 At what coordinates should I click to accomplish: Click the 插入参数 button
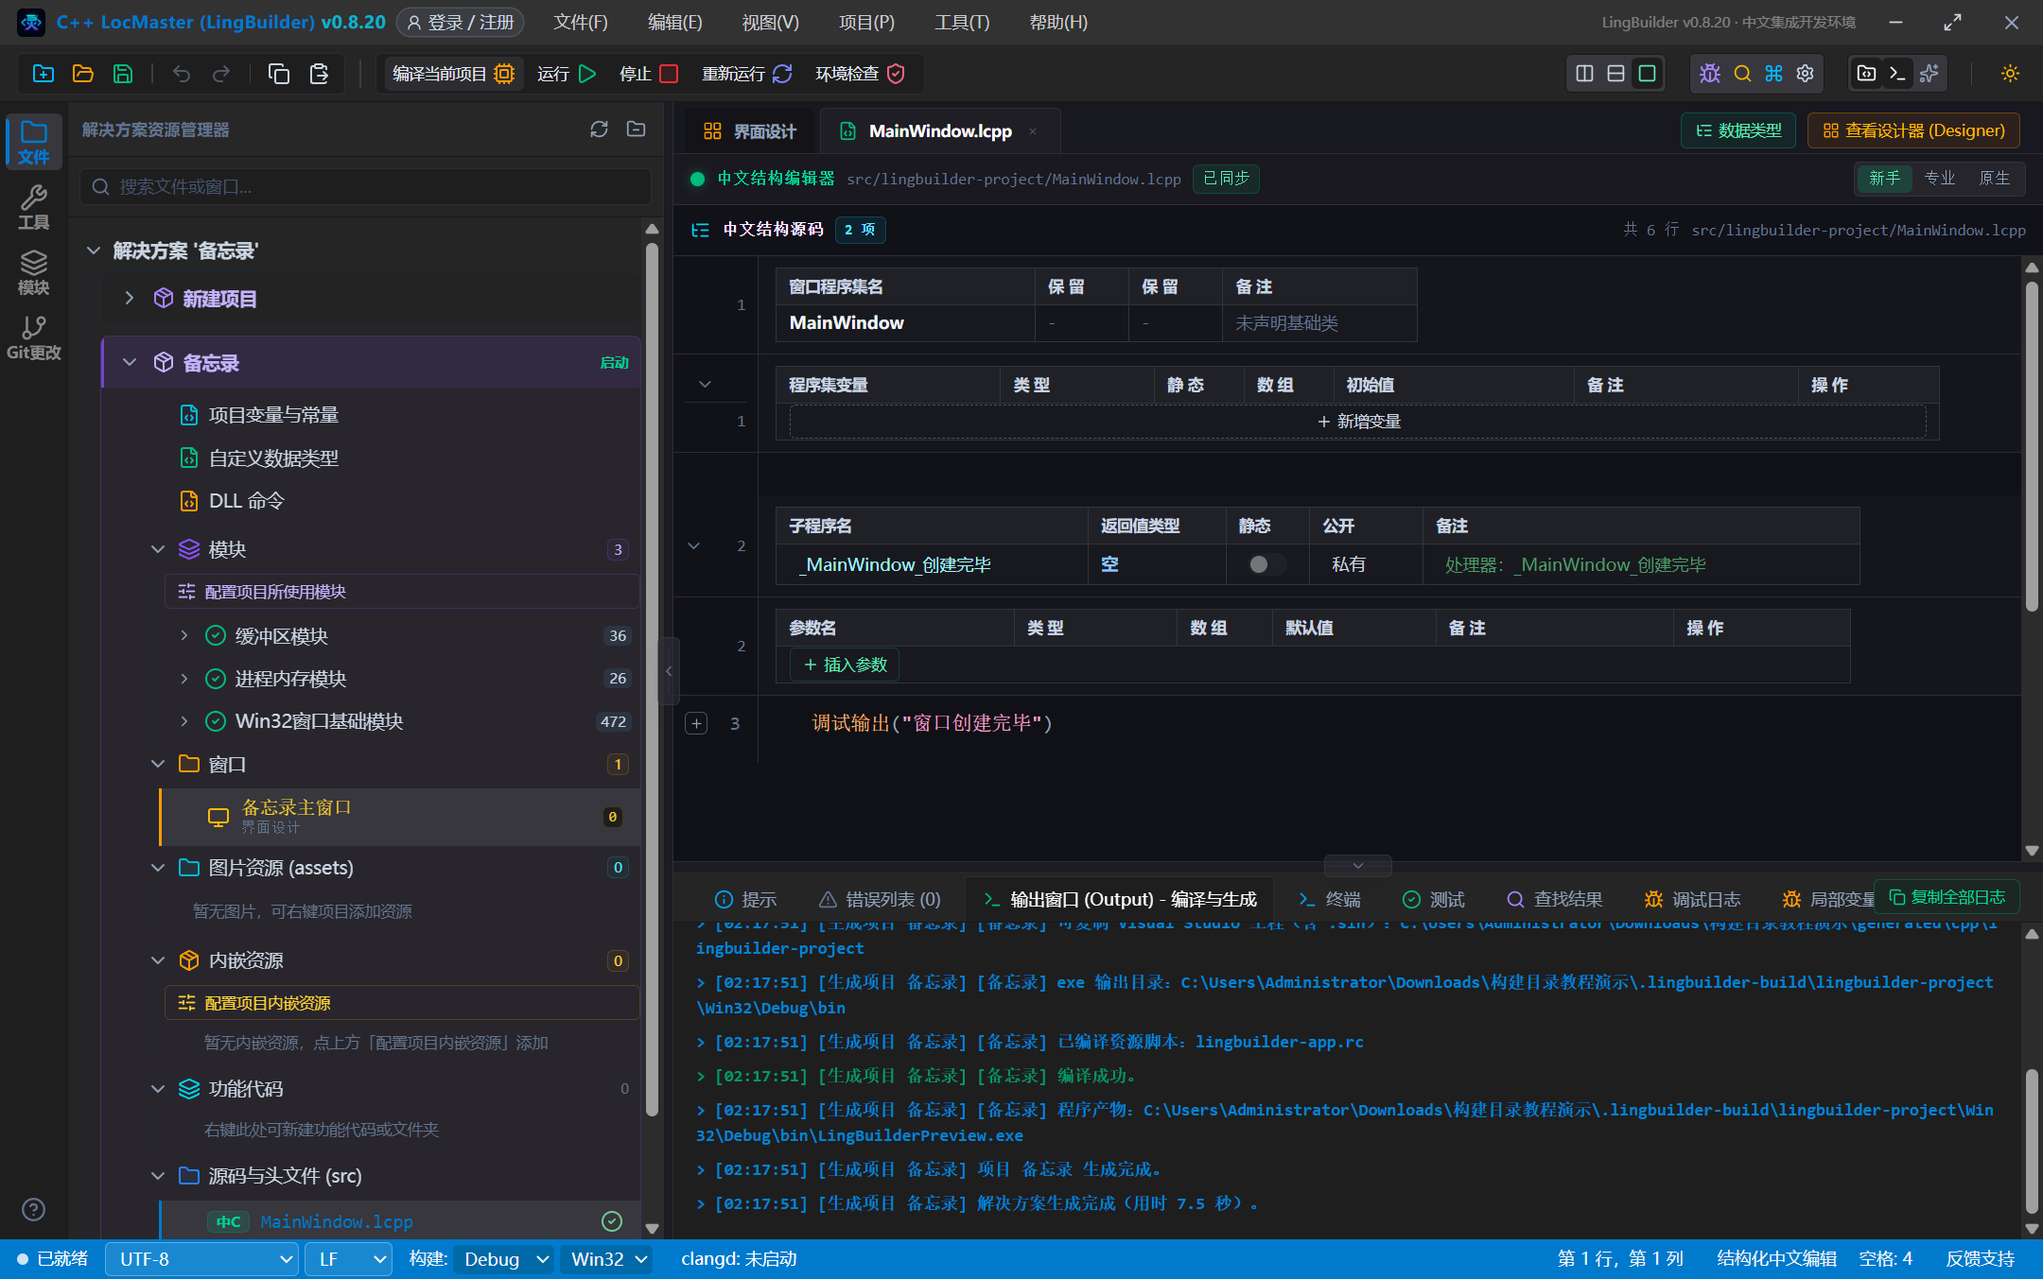[845, 665]
